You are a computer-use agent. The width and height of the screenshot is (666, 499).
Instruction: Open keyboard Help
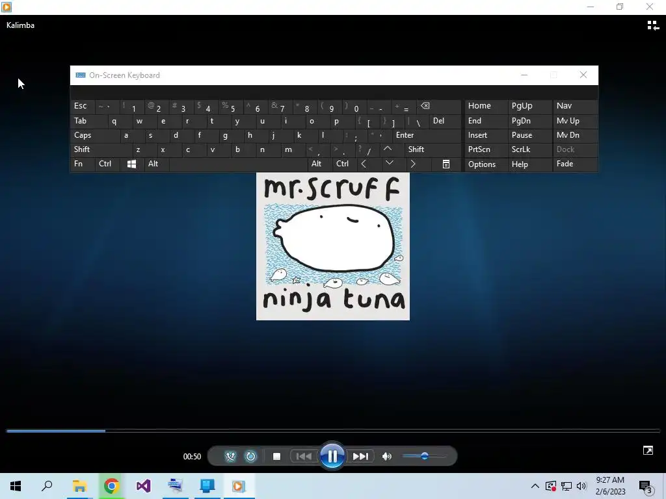pyautogui.click(x=529, y=164)
